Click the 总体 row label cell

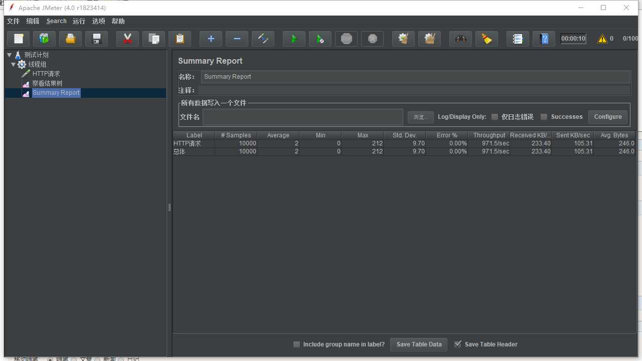(x=194, y=151)
